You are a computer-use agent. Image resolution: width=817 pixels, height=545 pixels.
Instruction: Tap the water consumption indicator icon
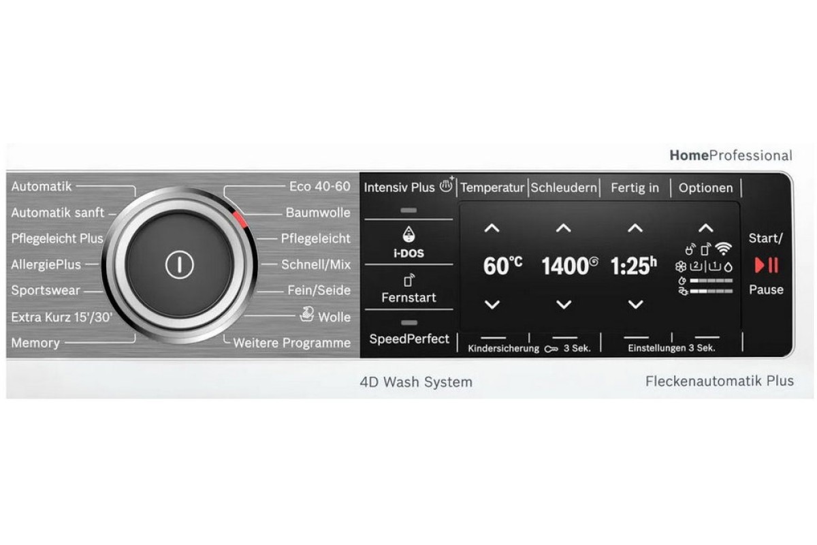point(682,281)
